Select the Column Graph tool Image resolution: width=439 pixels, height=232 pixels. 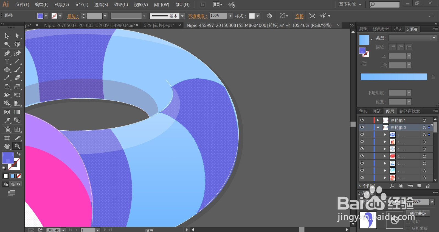(17, 129)
